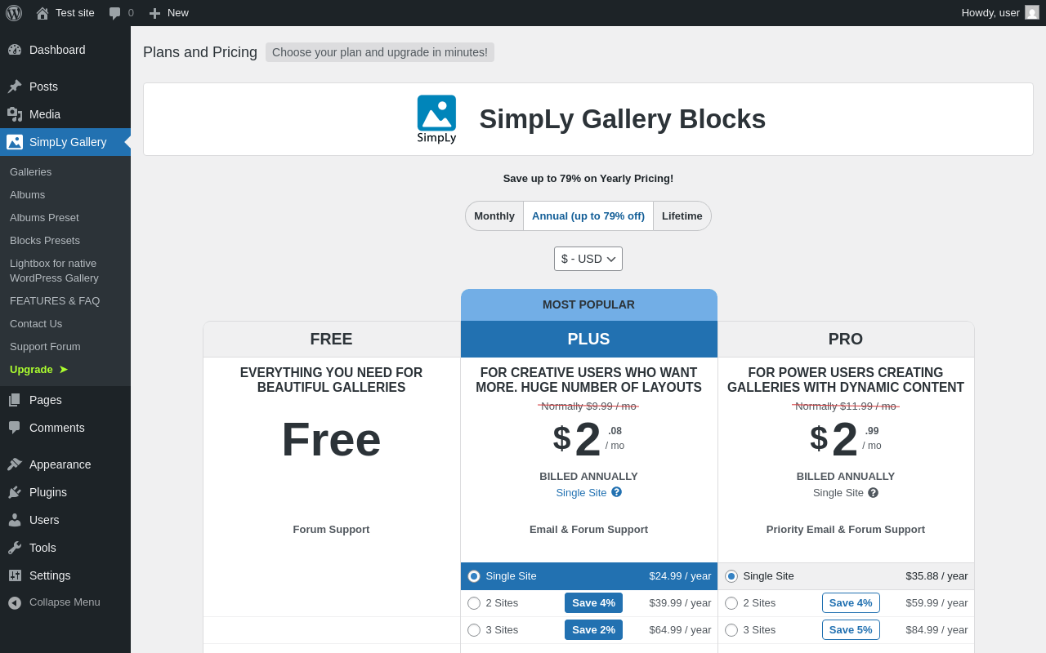The width and height of the screenshot is (1046, 653).
Task: Click Priority Email & Forum Support text
Action: (846, 530)
